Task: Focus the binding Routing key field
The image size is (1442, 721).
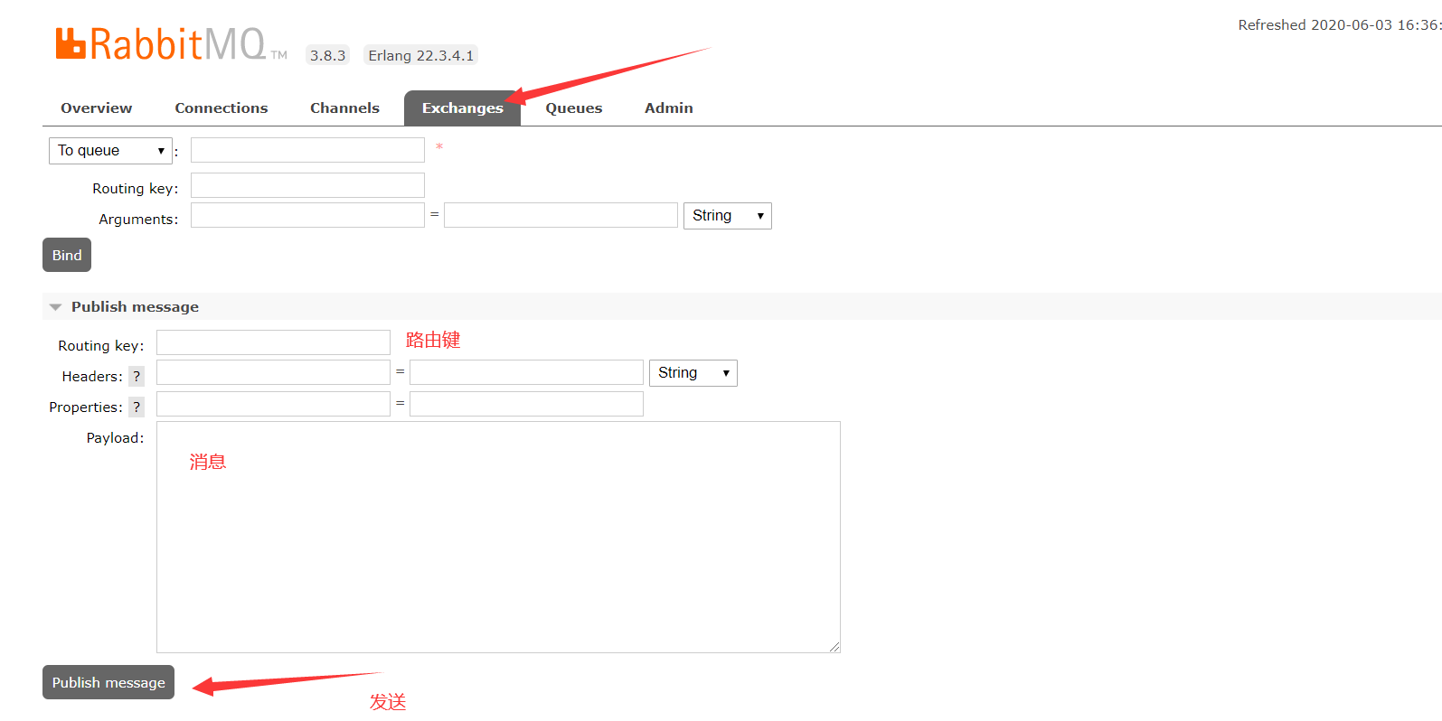Action: coord(307,185)
